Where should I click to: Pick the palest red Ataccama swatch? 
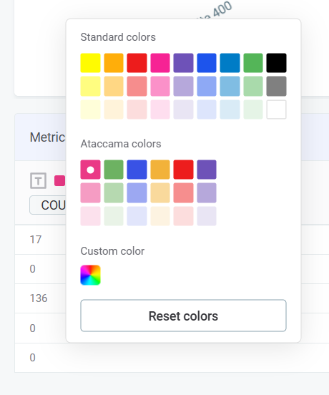[184, 216]
